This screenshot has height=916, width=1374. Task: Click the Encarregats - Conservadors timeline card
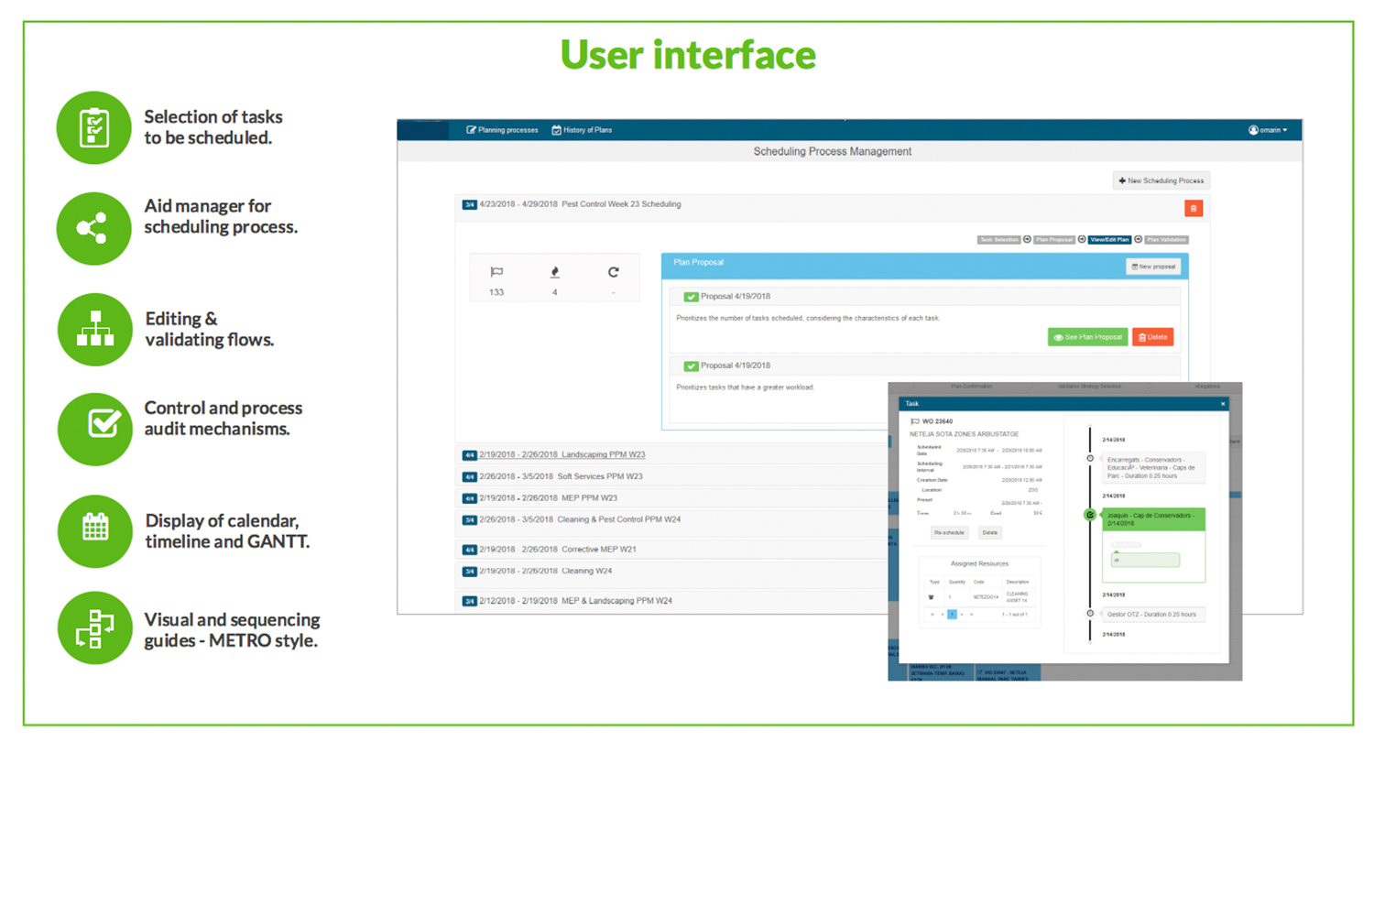click(x=1154, y=467)
